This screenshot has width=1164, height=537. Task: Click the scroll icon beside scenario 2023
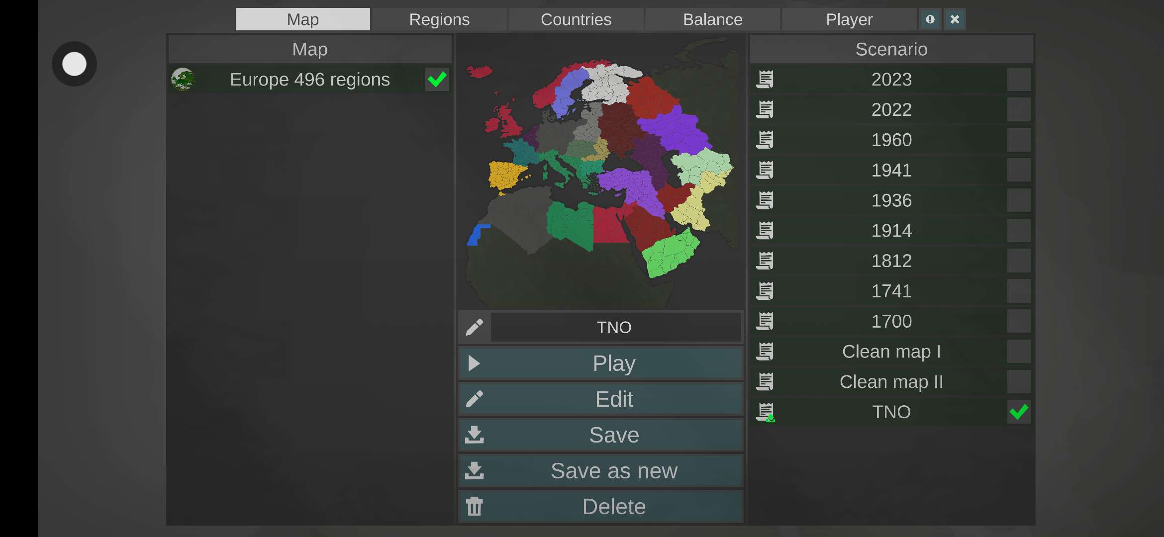pyautogui.click(x=765, y=80)
